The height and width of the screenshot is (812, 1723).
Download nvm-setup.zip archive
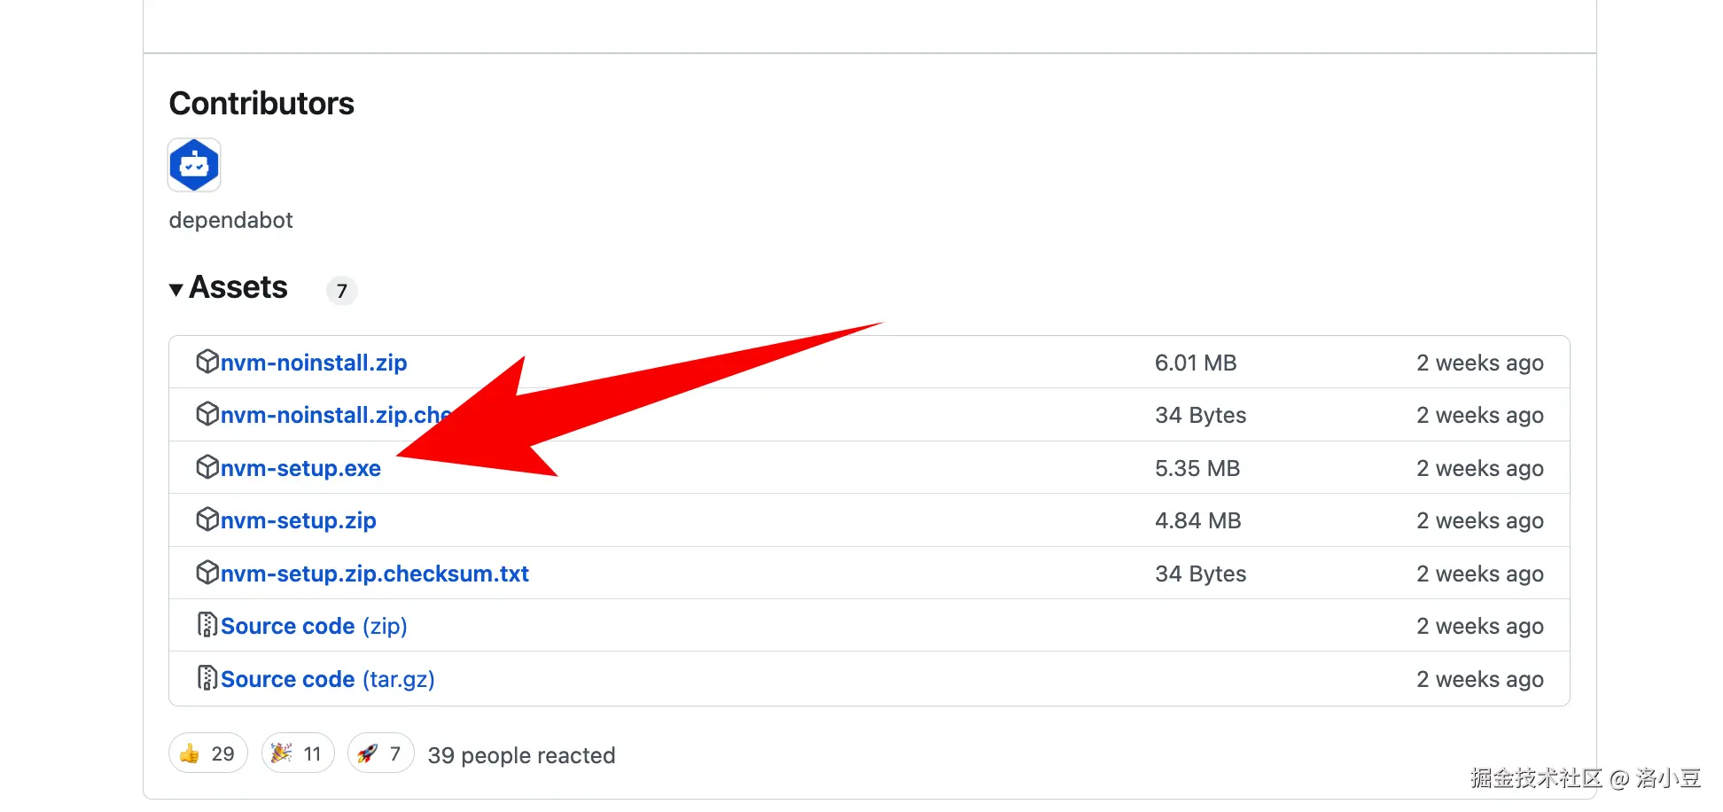click(x=299, y=520)
